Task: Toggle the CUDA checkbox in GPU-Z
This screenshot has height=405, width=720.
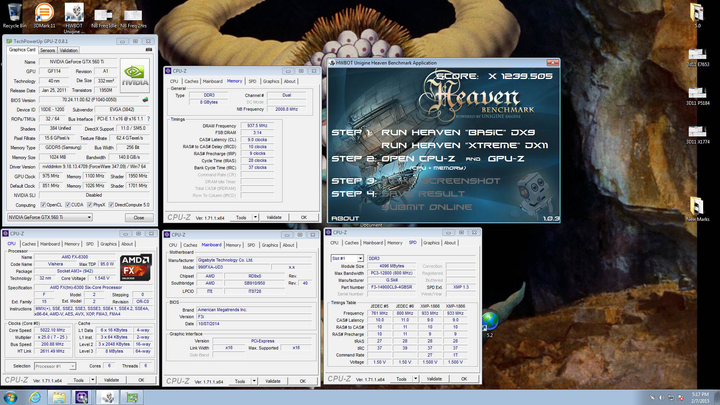Action: pyautogui.click(x=68, y=205)
